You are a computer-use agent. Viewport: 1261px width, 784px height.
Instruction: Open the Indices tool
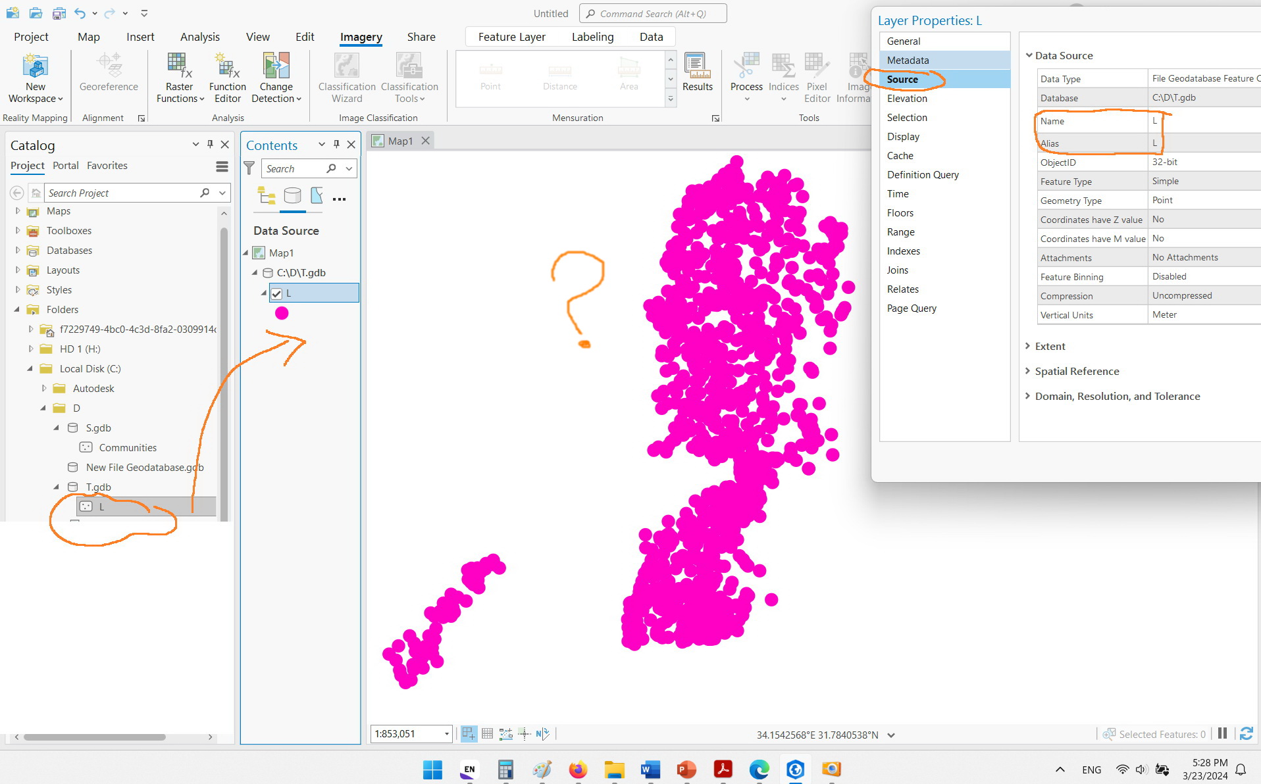(x=783, y=77)
